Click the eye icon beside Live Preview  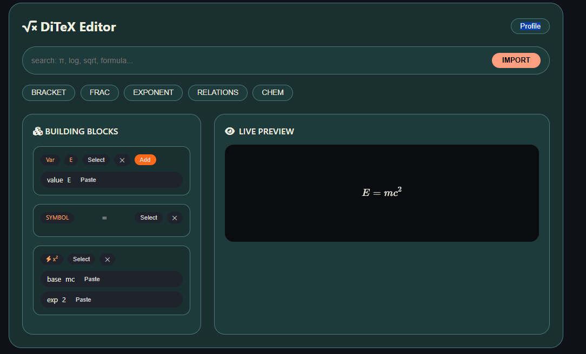[x=229, y=131]
